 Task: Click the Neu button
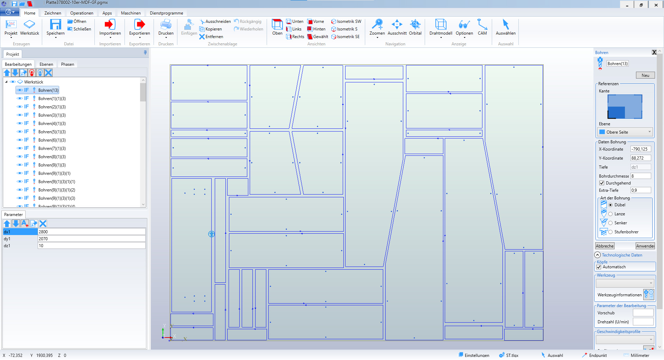pos(645,75)
